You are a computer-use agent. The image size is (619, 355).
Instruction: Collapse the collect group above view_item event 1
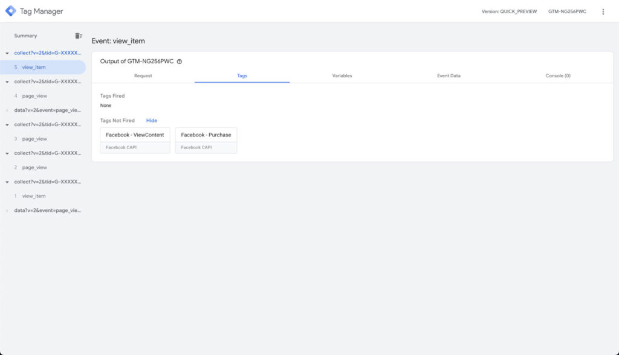pyautogui.click(x=7, y=182)
